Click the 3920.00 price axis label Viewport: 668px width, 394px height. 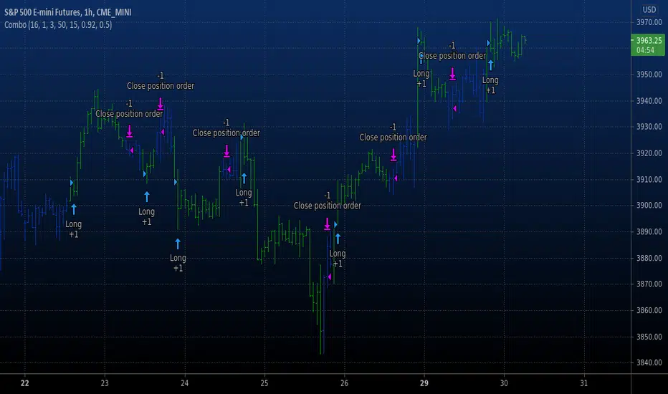pos(649,153)
